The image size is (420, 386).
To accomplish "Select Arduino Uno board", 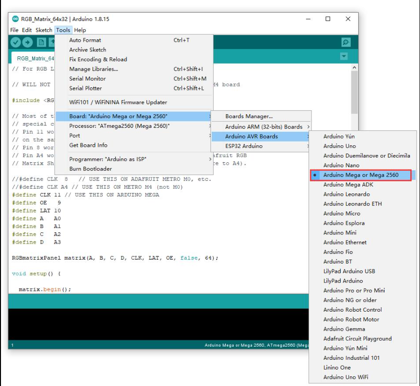I will [363, 146].
